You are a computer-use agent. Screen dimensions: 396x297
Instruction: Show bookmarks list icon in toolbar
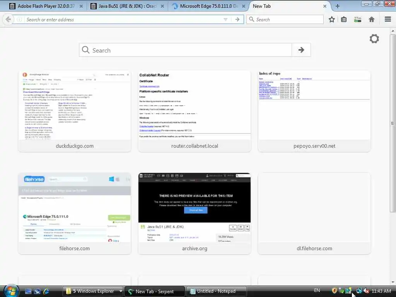point(344,19)
